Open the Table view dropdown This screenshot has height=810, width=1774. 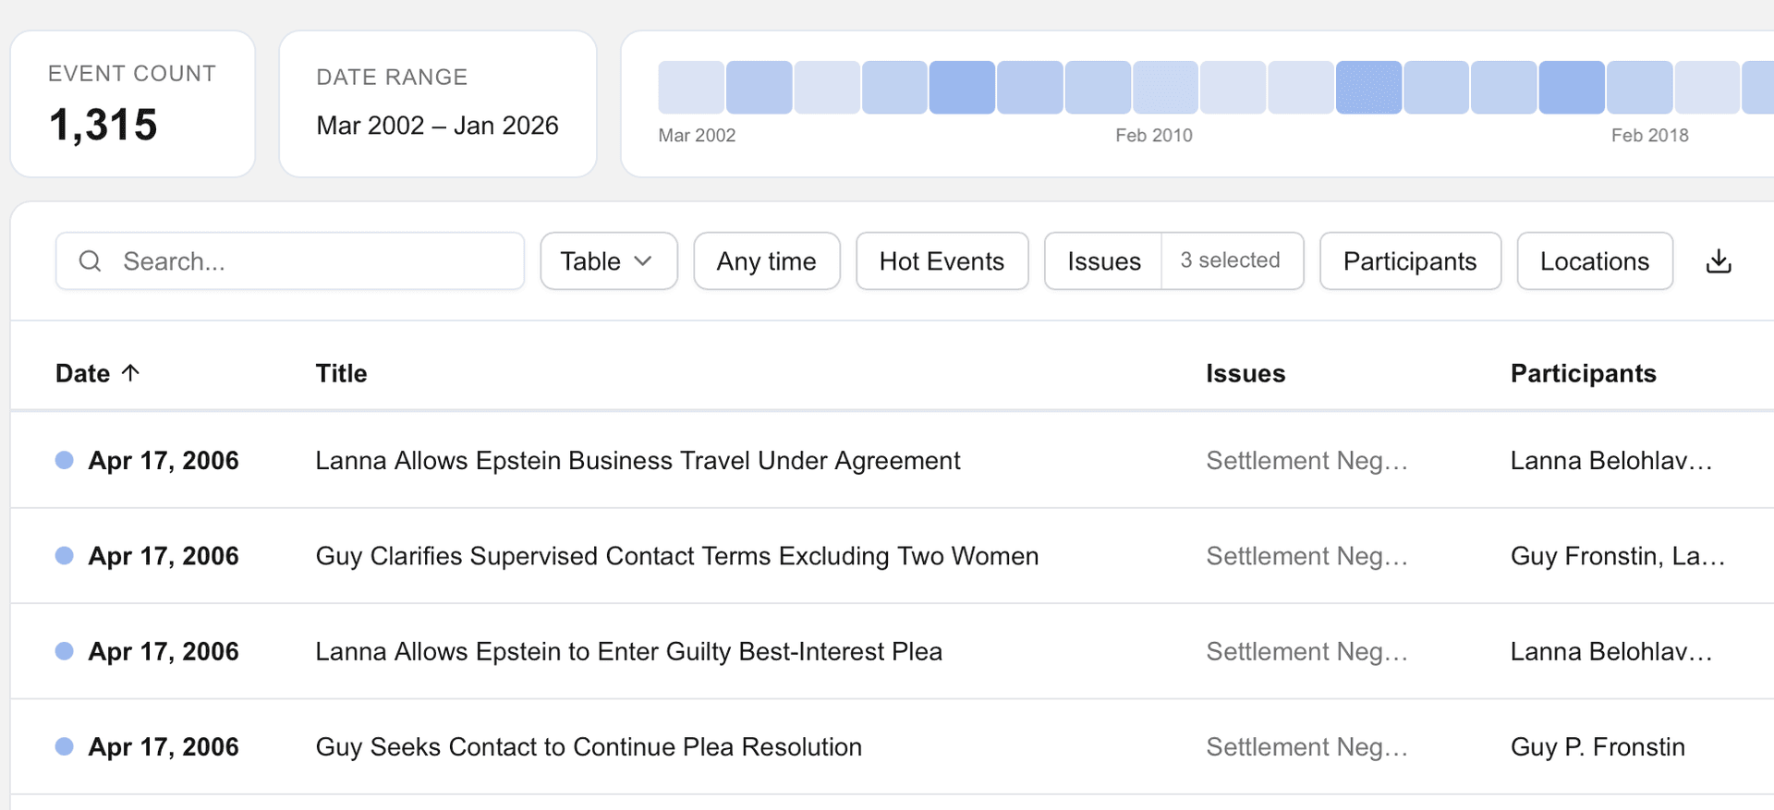click(608, 261)
